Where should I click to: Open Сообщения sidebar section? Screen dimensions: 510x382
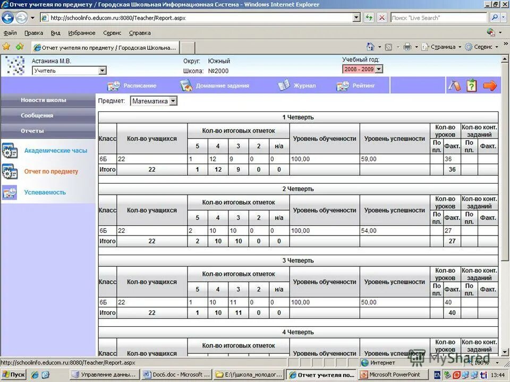pyautogui.click(x=48, y=115)
